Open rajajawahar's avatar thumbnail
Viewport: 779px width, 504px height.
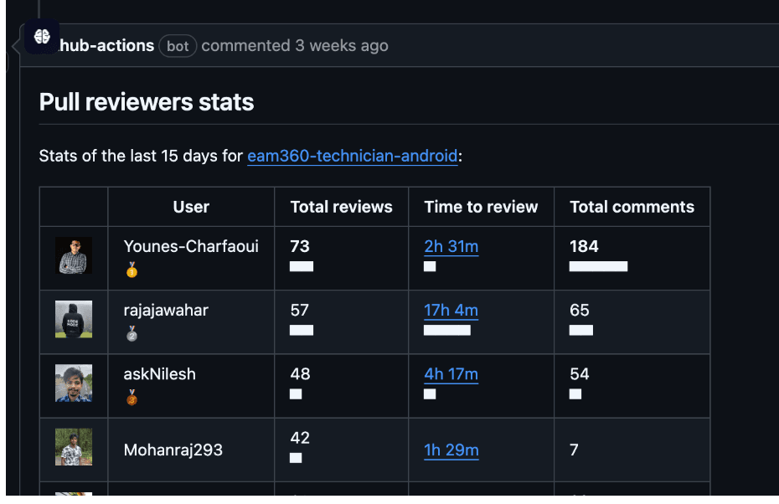point(74,319)
